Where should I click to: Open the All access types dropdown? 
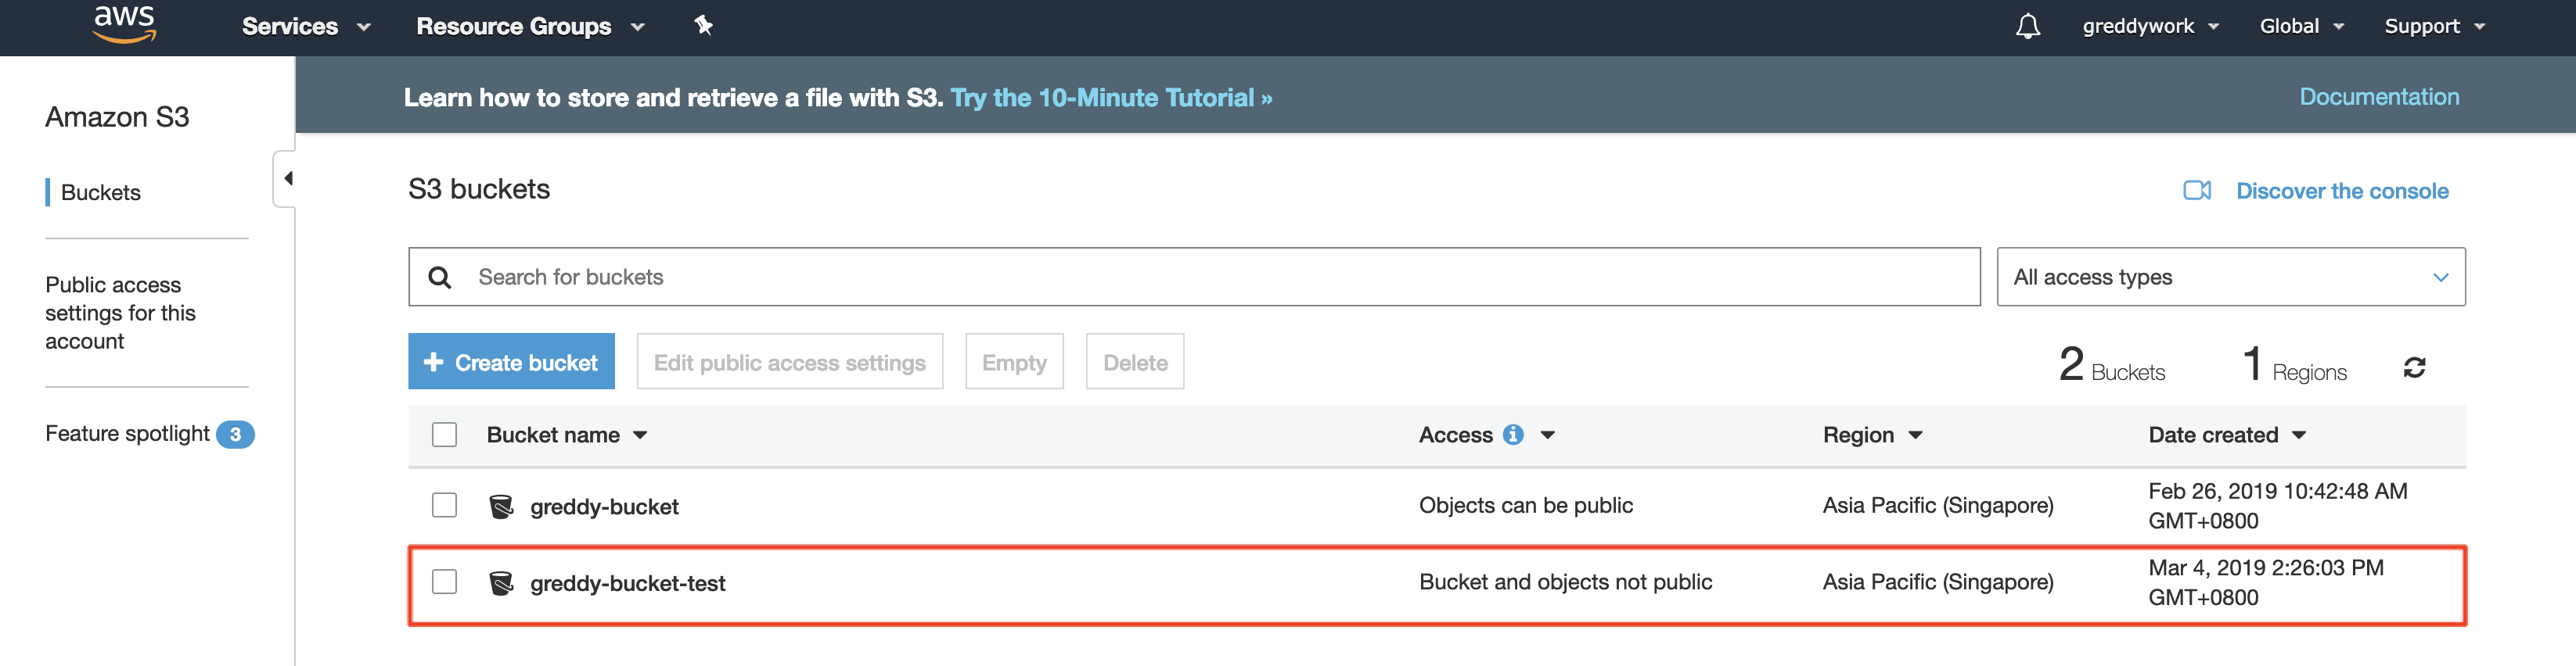point(2230,277)
